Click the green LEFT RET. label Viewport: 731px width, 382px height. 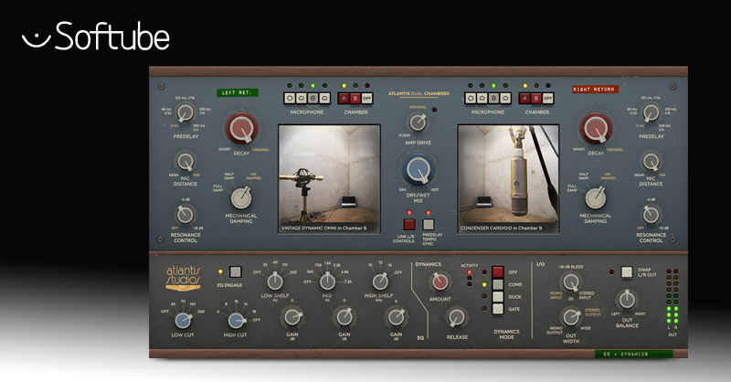coord(238,92)
